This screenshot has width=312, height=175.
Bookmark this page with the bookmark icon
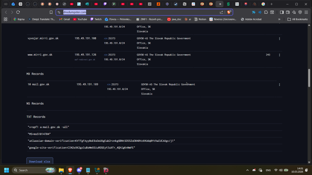[x=51, y=12]
